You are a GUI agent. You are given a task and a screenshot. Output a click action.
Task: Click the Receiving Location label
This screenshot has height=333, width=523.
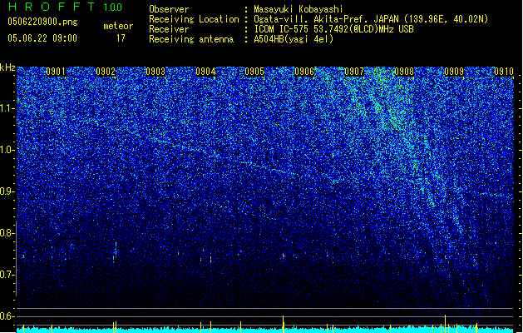tap(194, 19)
